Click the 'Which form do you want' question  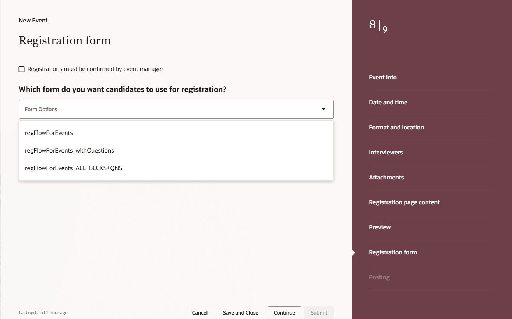pyautogui.click(x=123, y=89)
